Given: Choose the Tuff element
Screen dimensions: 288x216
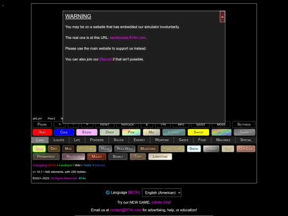Looking at the screenshot, I should click(x=138, y=157).
